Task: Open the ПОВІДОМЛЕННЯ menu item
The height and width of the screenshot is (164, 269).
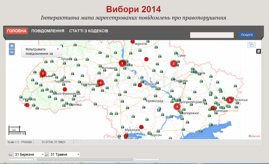Action: 48,31
